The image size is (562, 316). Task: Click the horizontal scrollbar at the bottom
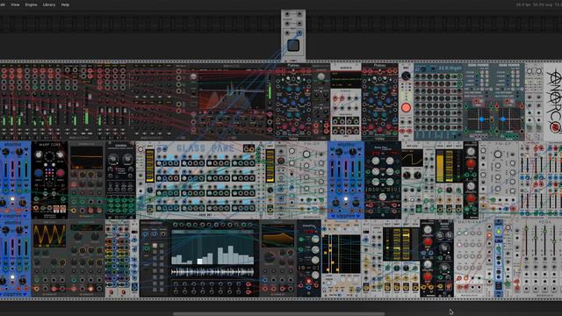pos(279,314)
